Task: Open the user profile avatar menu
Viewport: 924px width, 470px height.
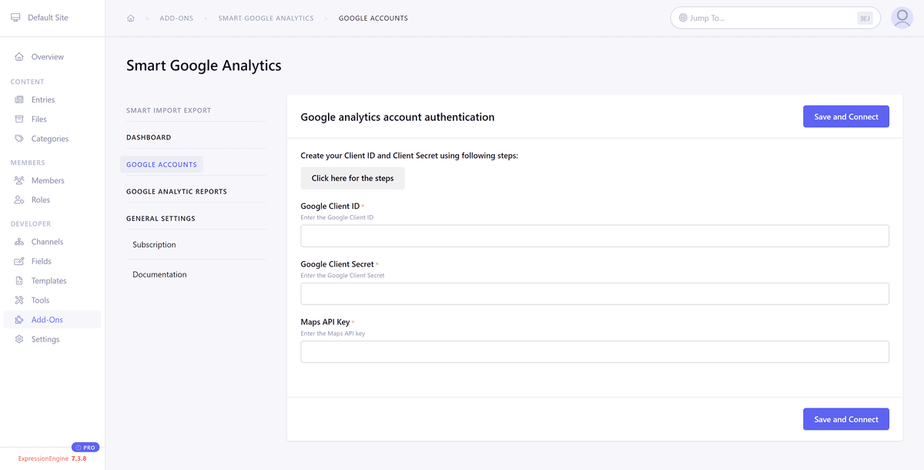Action: click(902, 17)
